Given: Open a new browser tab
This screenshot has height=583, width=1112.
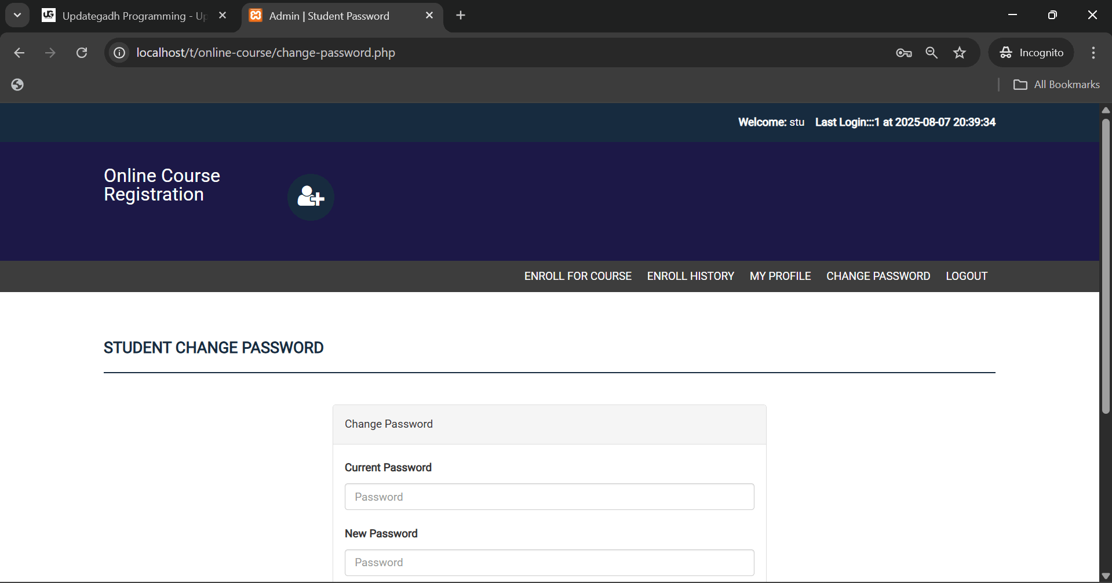Looking at the screenshot, I should pos(461,16).
